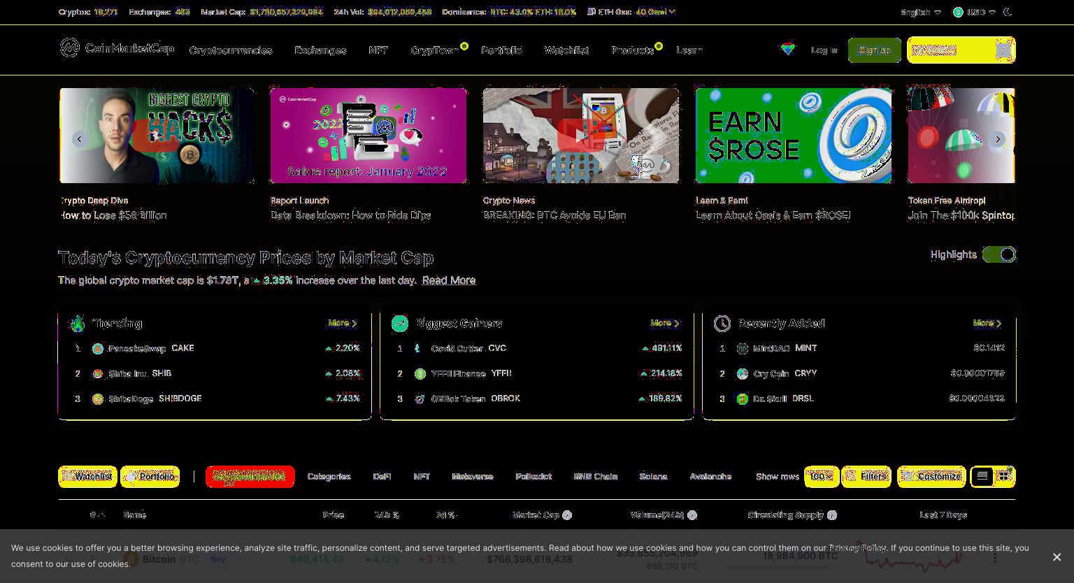
Task: Click the PancakeSwap coin icon
Action: [98, 348]
